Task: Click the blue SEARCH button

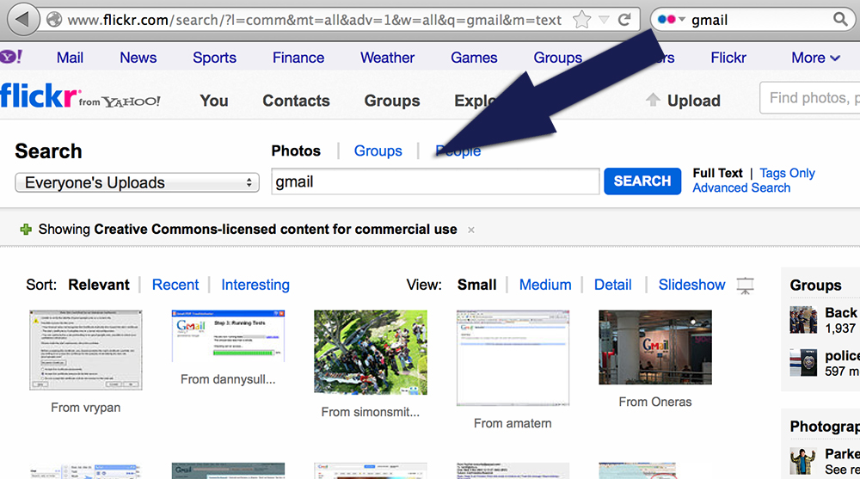Action: (x=642, y=181)
